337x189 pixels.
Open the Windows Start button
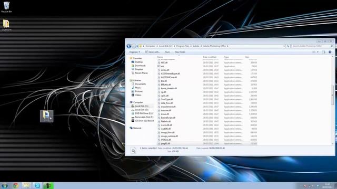pos(5,185)
